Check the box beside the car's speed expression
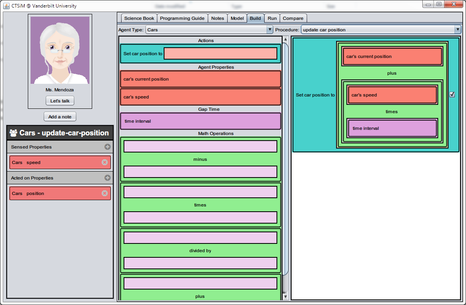466x305 pixels. click(452, 94)
